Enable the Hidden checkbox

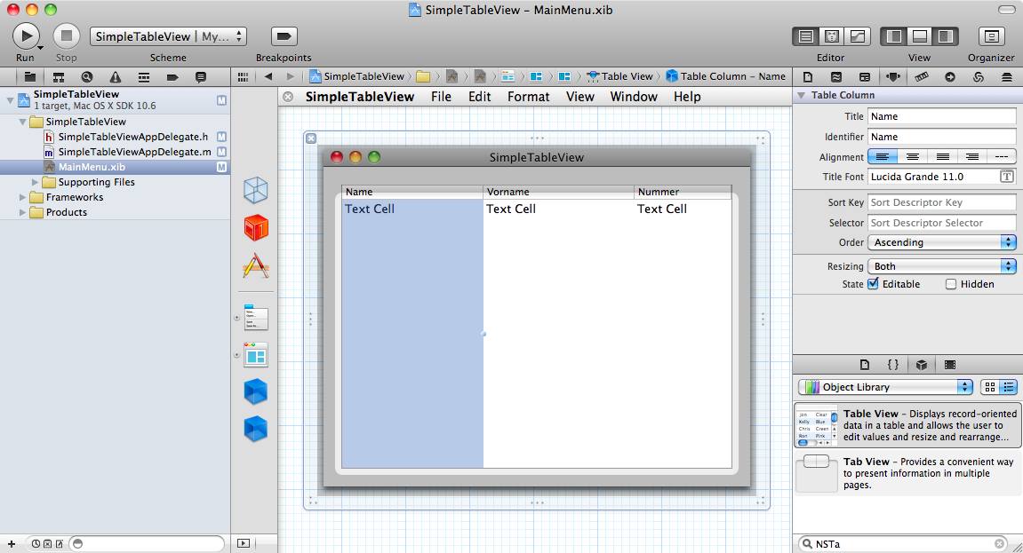pos(951,284)
